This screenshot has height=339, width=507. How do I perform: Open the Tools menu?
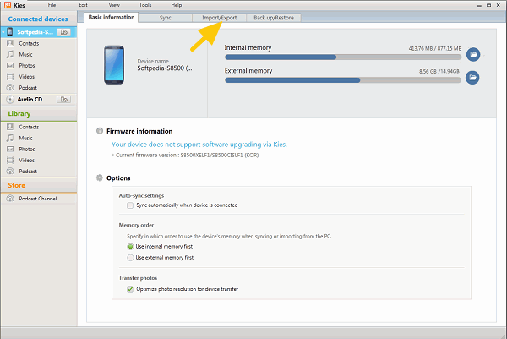coord(145,5)
